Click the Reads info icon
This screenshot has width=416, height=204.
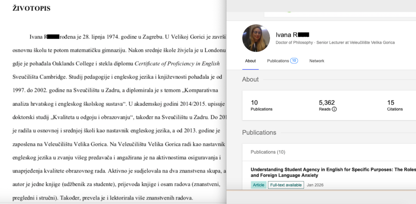(x=334, y=109)
